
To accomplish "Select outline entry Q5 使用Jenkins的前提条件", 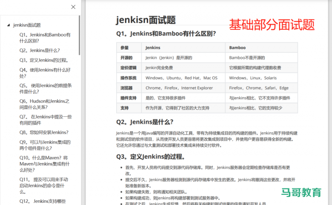I will coord(45,88).
